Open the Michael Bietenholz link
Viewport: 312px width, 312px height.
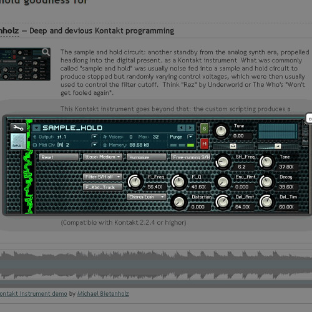pos(103,294)
